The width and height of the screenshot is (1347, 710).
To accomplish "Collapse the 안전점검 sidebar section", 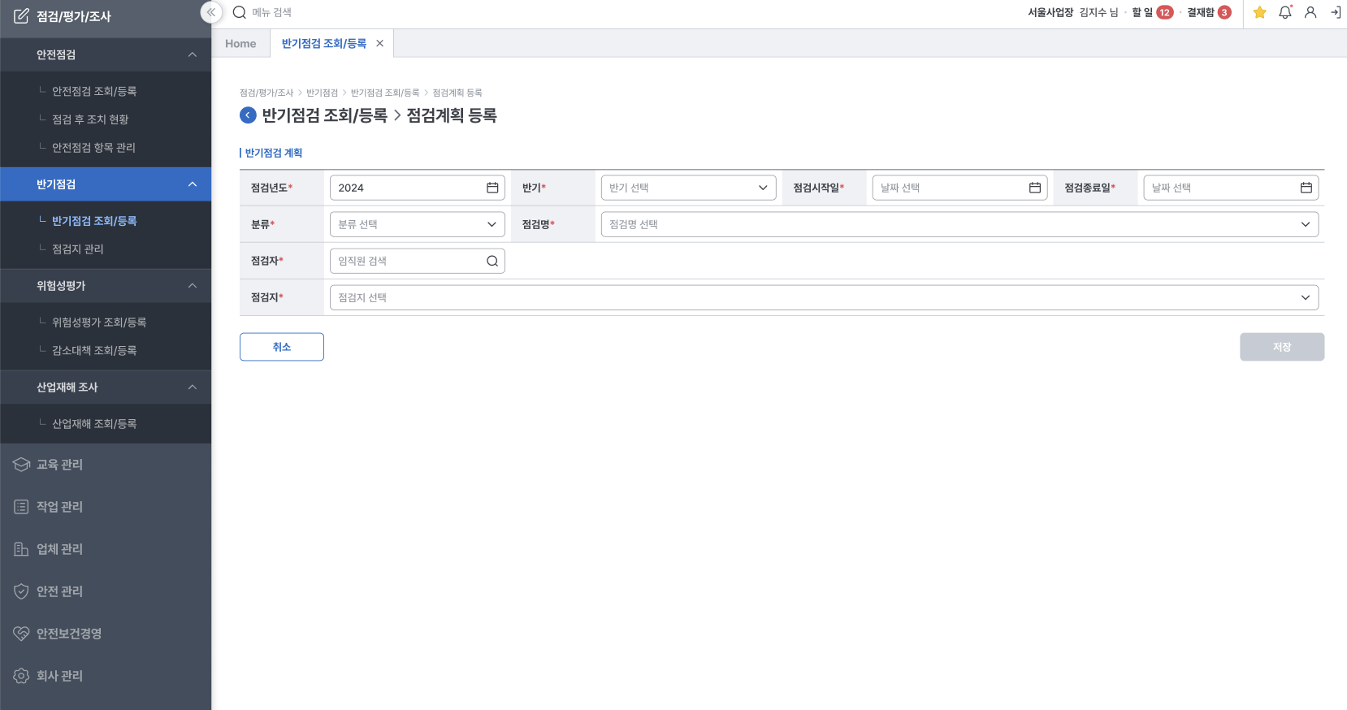I will (193, 54).
